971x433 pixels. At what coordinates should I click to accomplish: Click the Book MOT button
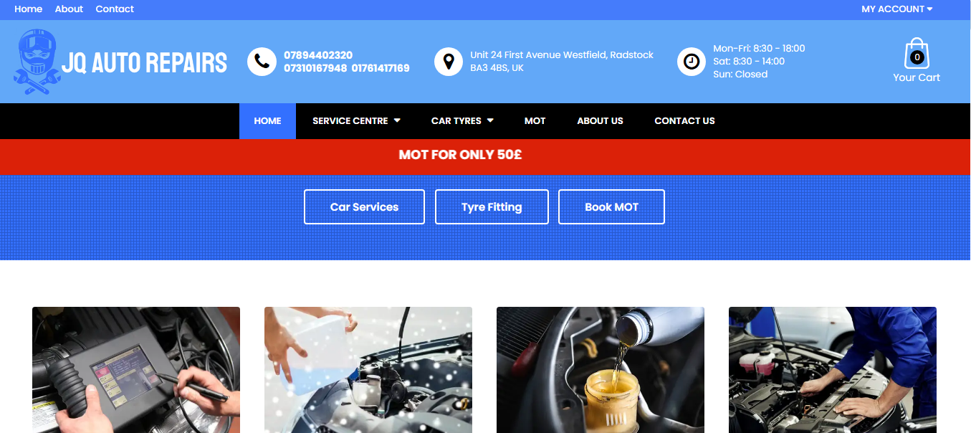click(611, 207)
